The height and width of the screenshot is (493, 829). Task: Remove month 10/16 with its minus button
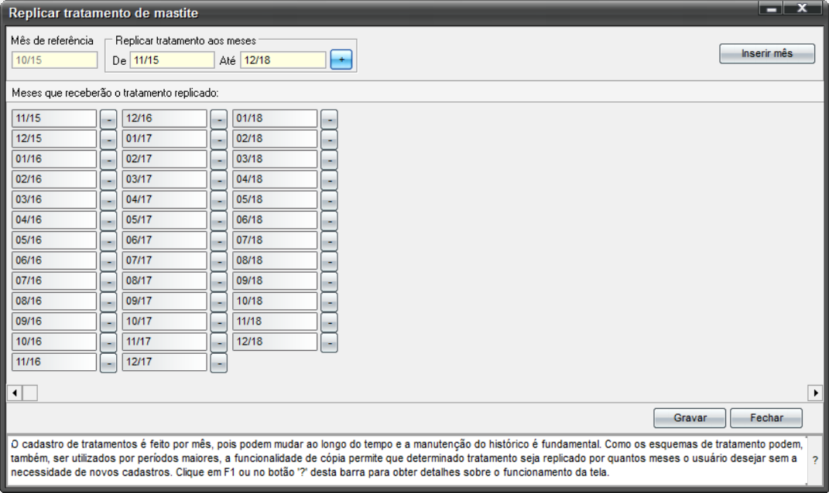[108, 342]
